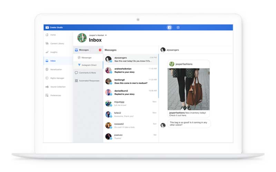Open the shared bag photo post
The image size is (276, 172).
click(x=188, y=89)
